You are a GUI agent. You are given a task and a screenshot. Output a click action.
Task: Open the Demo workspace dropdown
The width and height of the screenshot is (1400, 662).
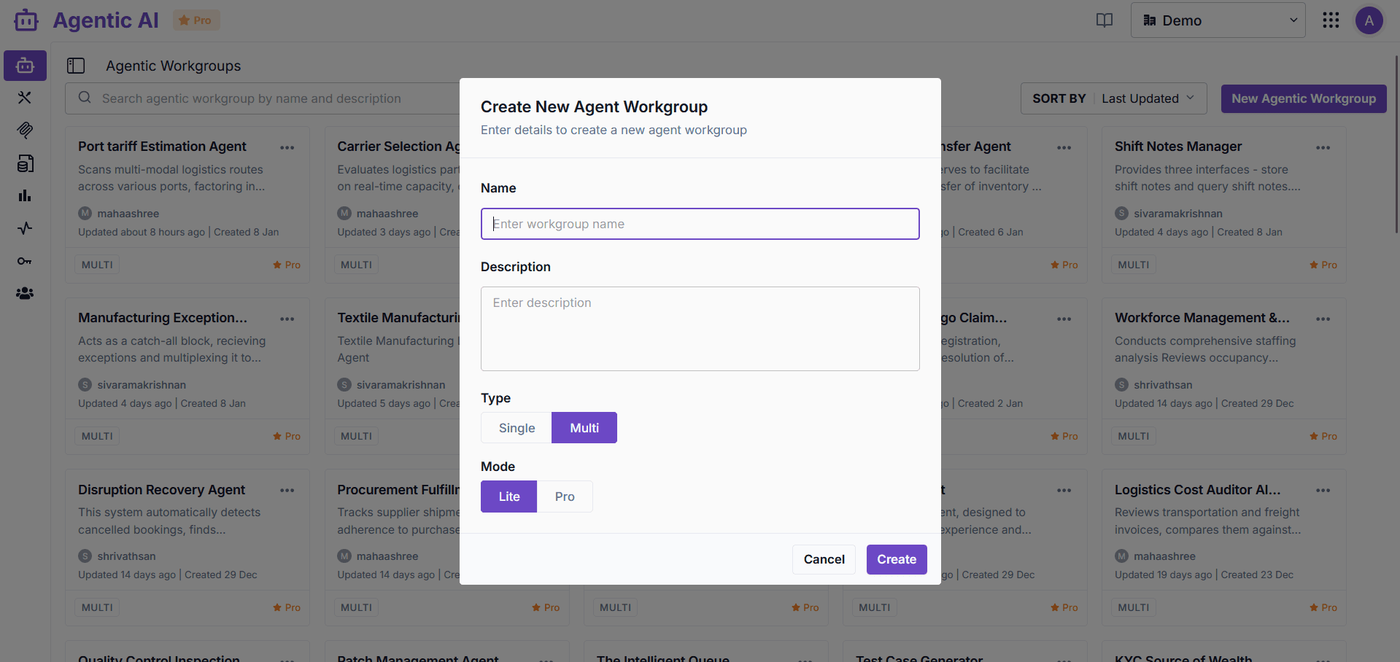1218,20
